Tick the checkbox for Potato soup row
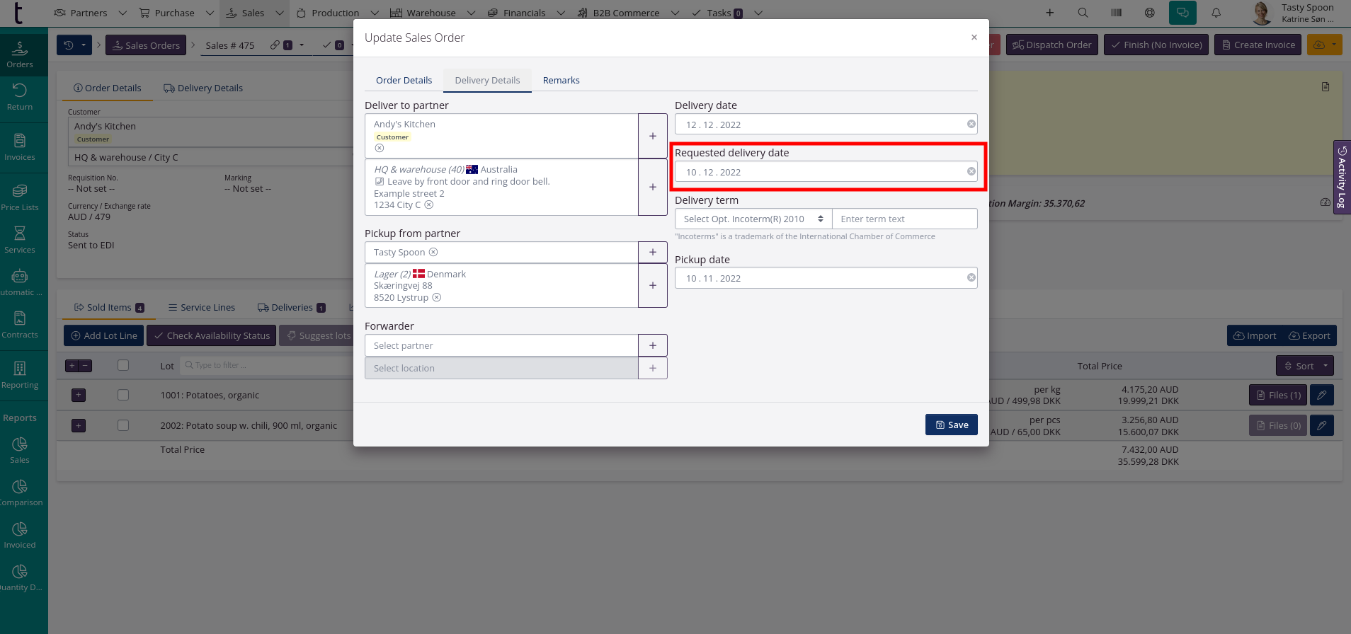The height and width of the screenshot is (634, 1351). coord(123,425)
